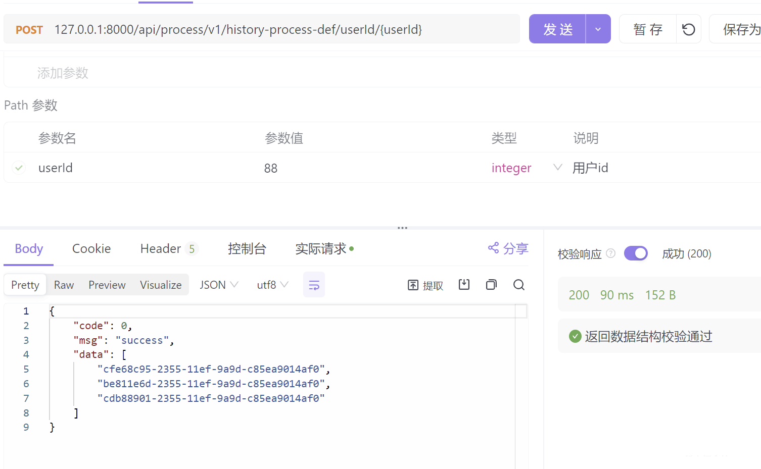Viewport: 761px width, 469px height.
Task: Click the 说明 column header
Action: click(586, 138)
